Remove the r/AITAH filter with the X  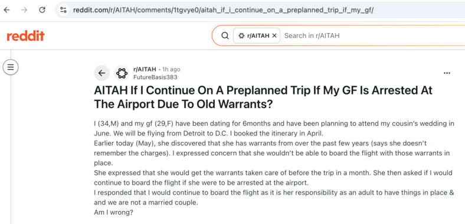274,35
